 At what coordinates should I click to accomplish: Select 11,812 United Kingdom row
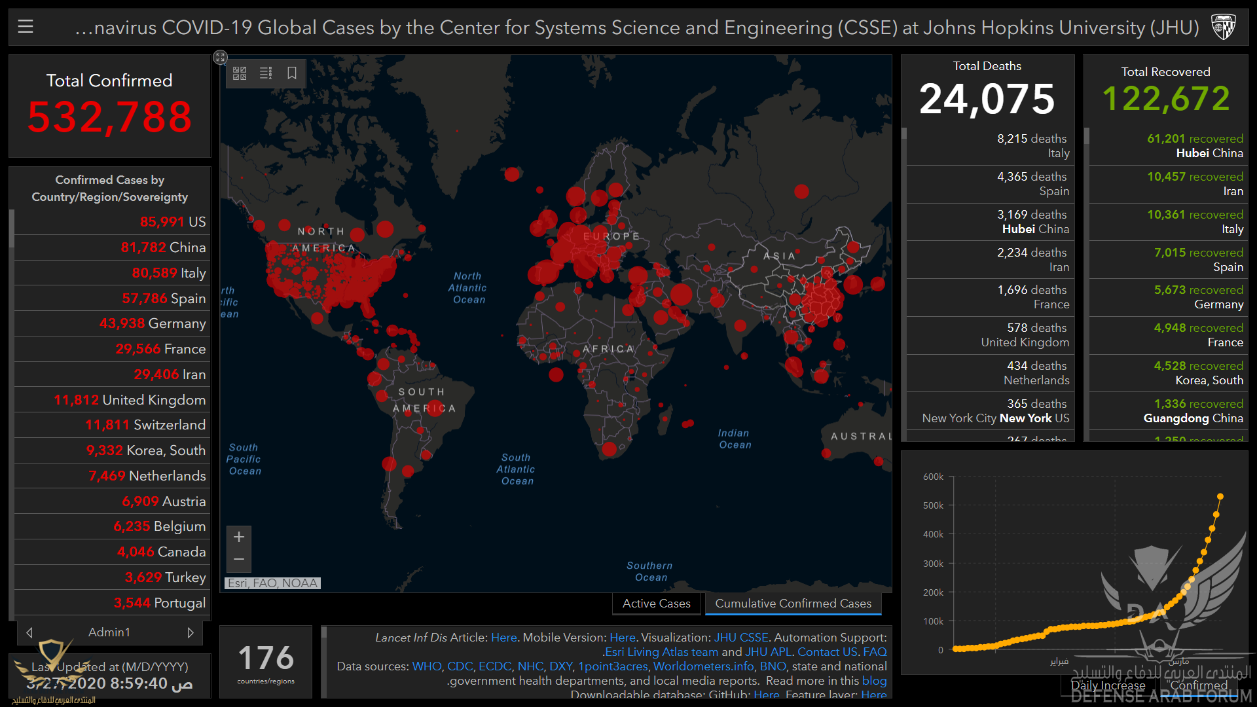(112, 400)
